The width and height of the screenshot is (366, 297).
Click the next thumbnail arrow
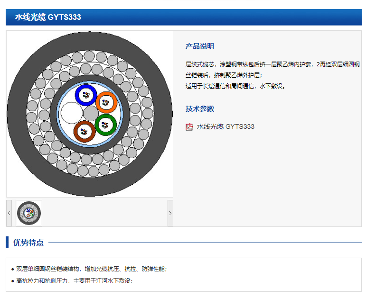pyautogui.click(x=170, y=213)
